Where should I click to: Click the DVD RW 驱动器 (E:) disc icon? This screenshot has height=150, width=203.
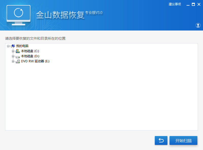(18, 61)
